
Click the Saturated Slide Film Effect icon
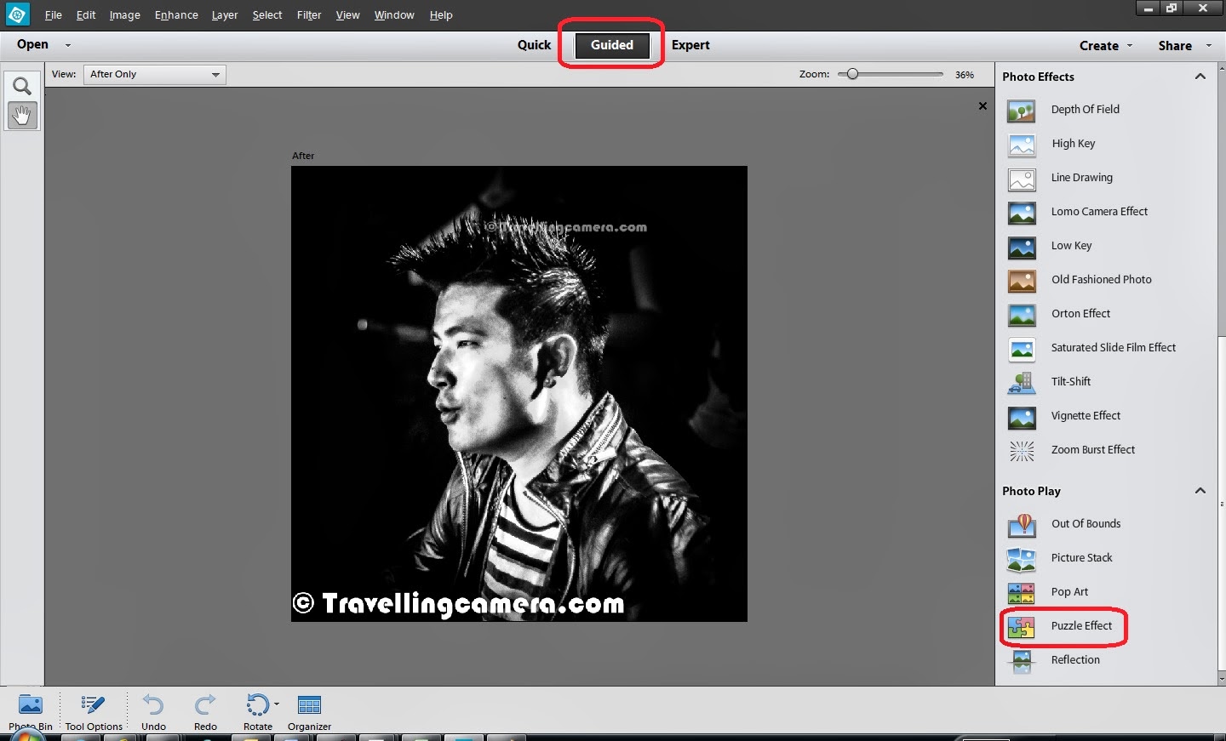(x=1022, y=348)
